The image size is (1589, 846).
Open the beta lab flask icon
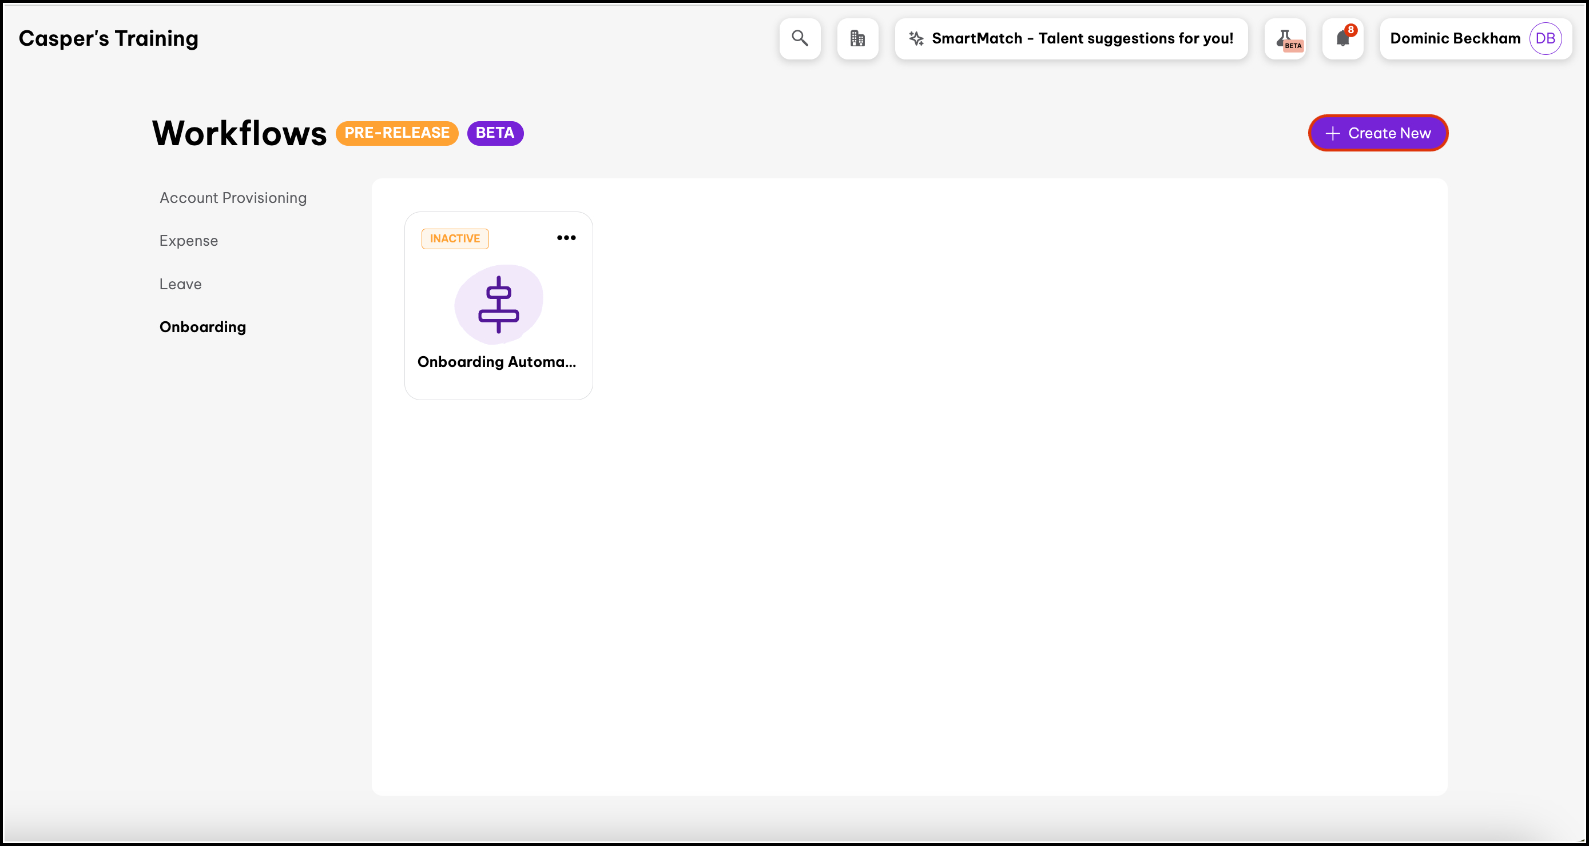coord(1285,38)
